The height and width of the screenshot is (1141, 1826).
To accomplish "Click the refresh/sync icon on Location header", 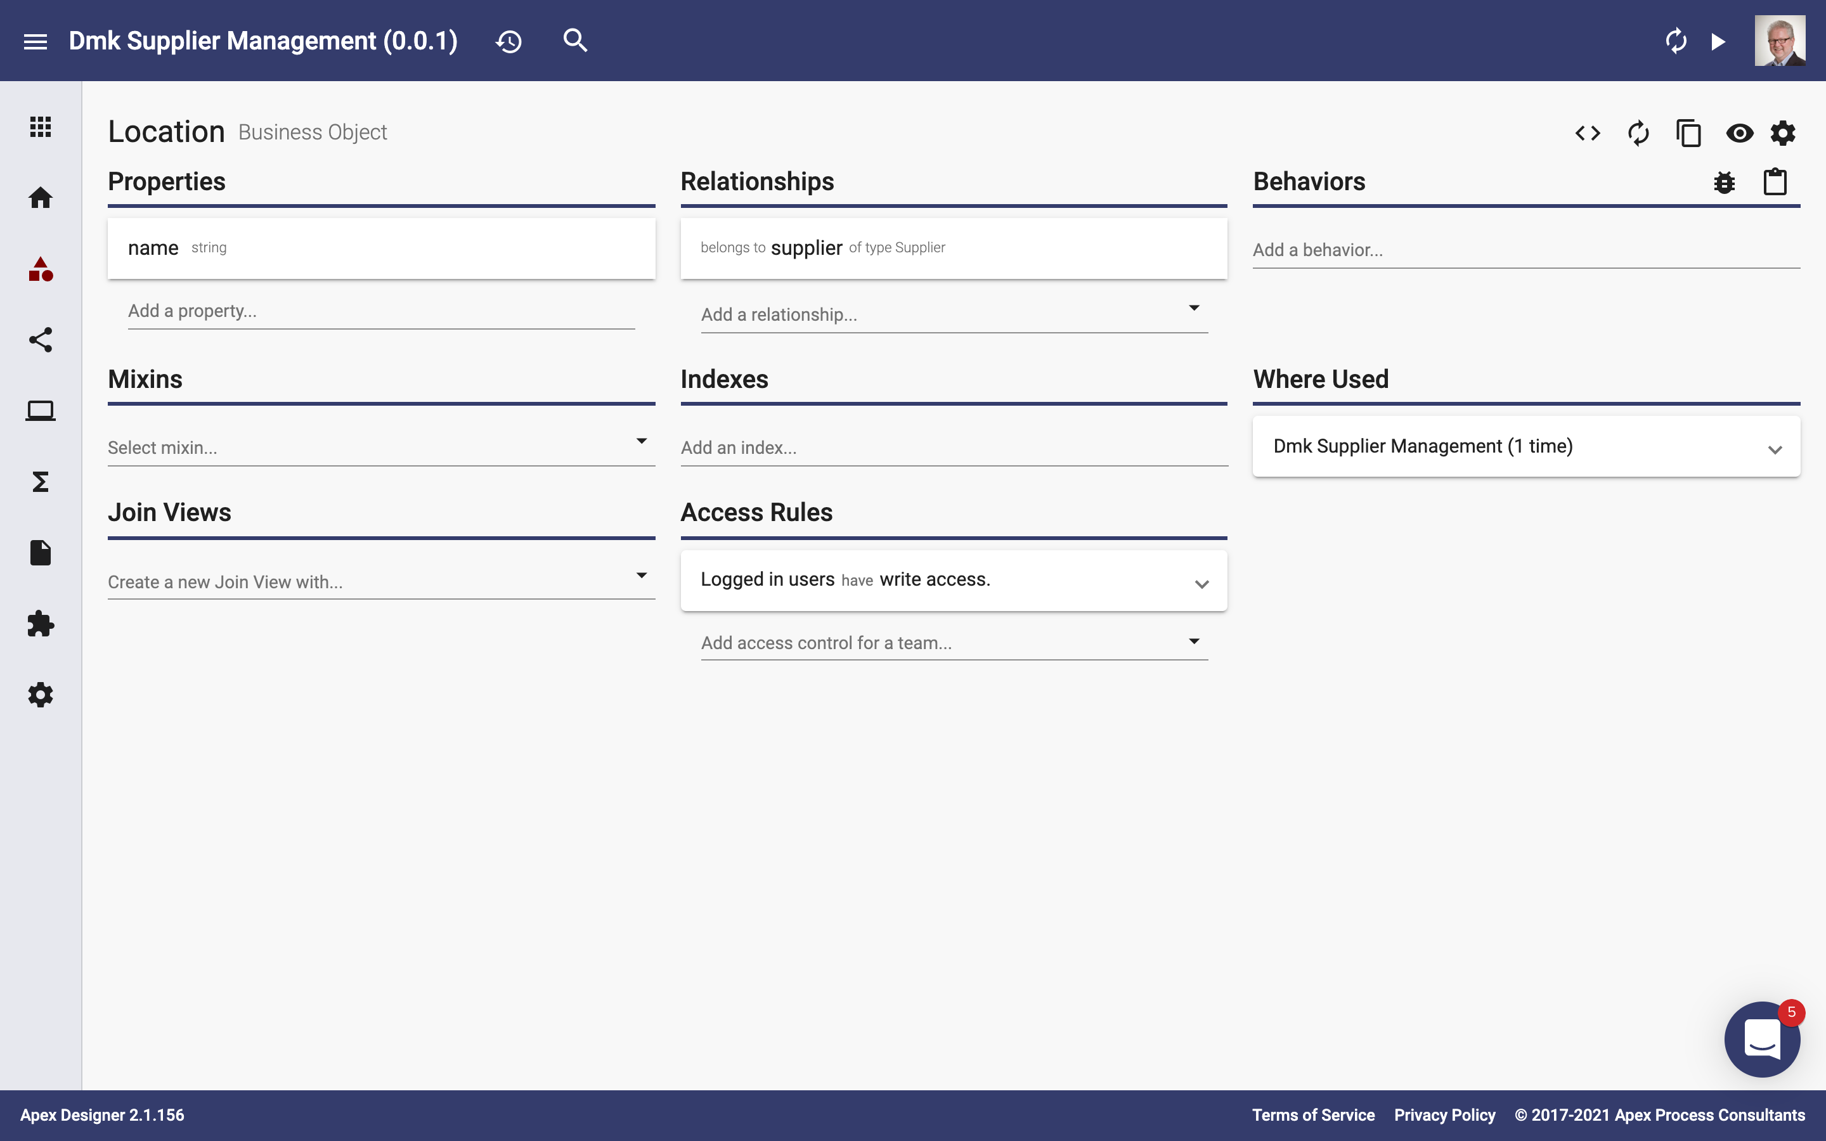I will [1638, 131].
